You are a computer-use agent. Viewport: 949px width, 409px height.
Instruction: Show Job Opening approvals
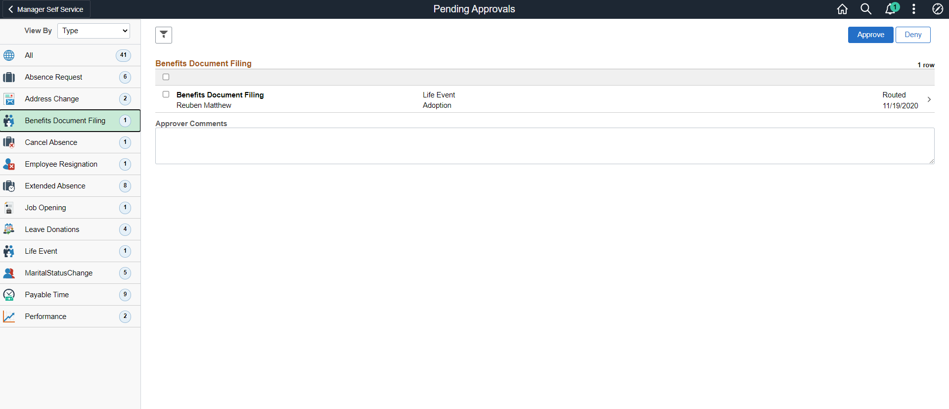[70, 208]
